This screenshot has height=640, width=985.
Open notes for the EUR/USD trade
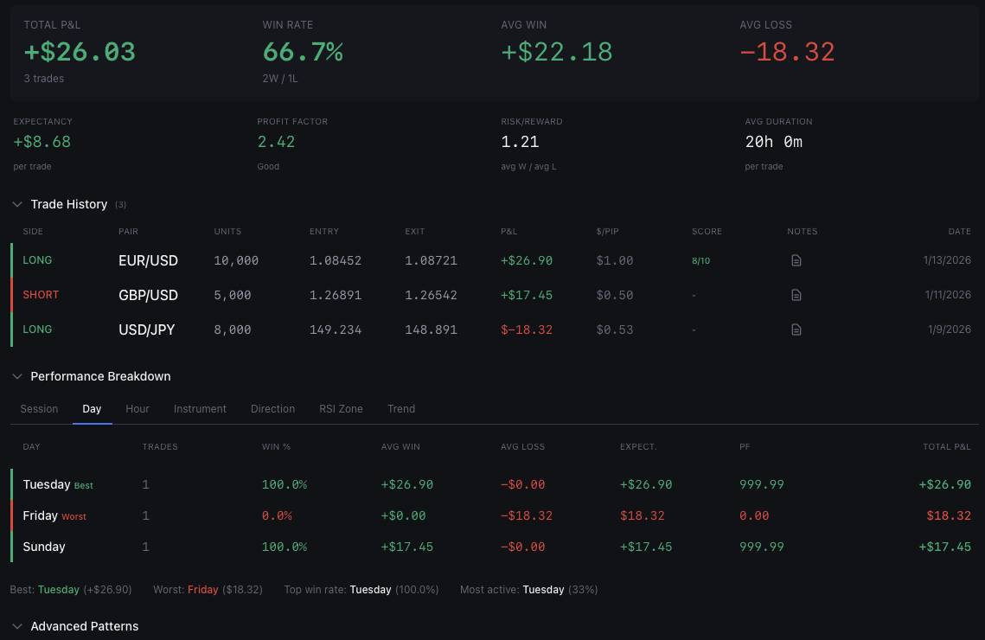[x=796, y=259]
